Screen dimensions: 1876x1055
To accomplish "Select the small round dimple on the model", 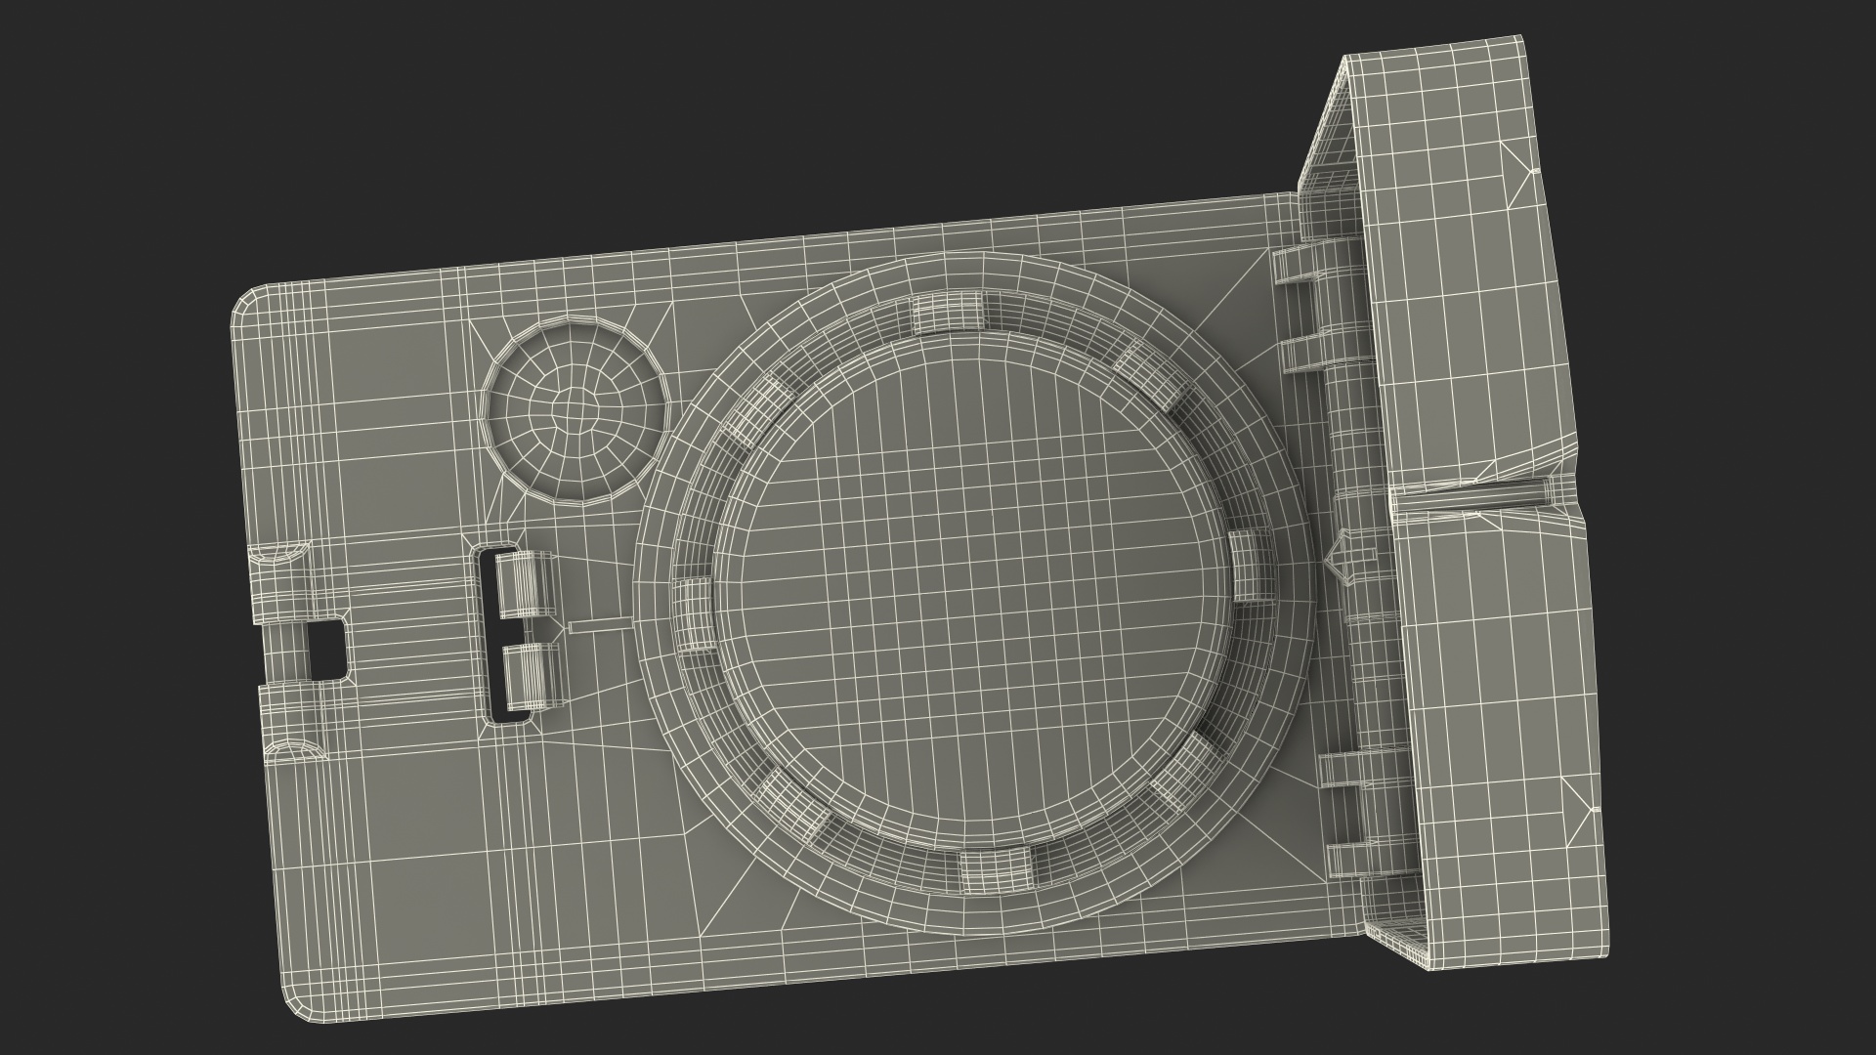I will 576,409.
